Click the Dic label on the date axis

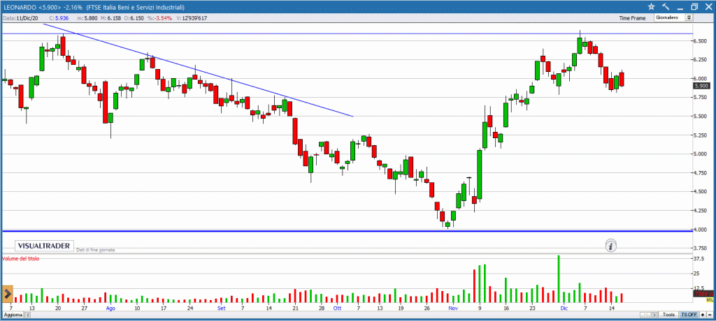point(563,308)
